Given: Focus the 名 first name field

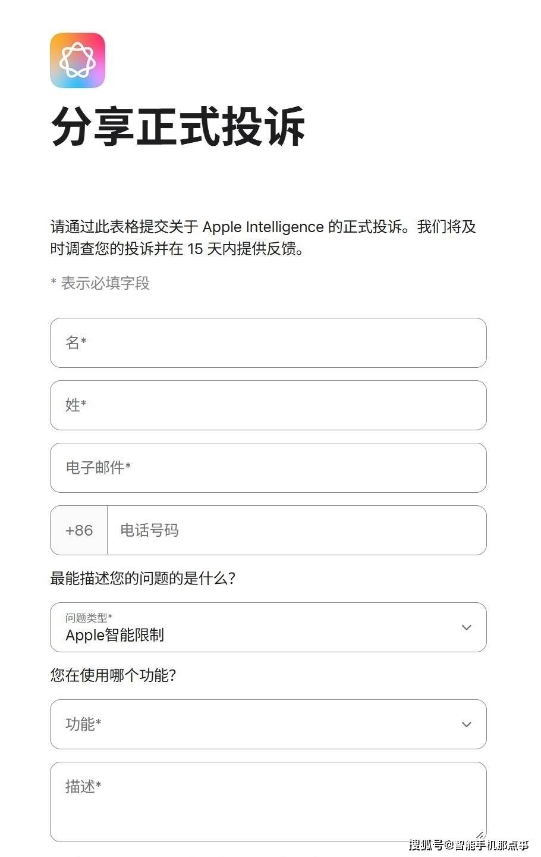Looking at the screenshot, I should point(268,343).
